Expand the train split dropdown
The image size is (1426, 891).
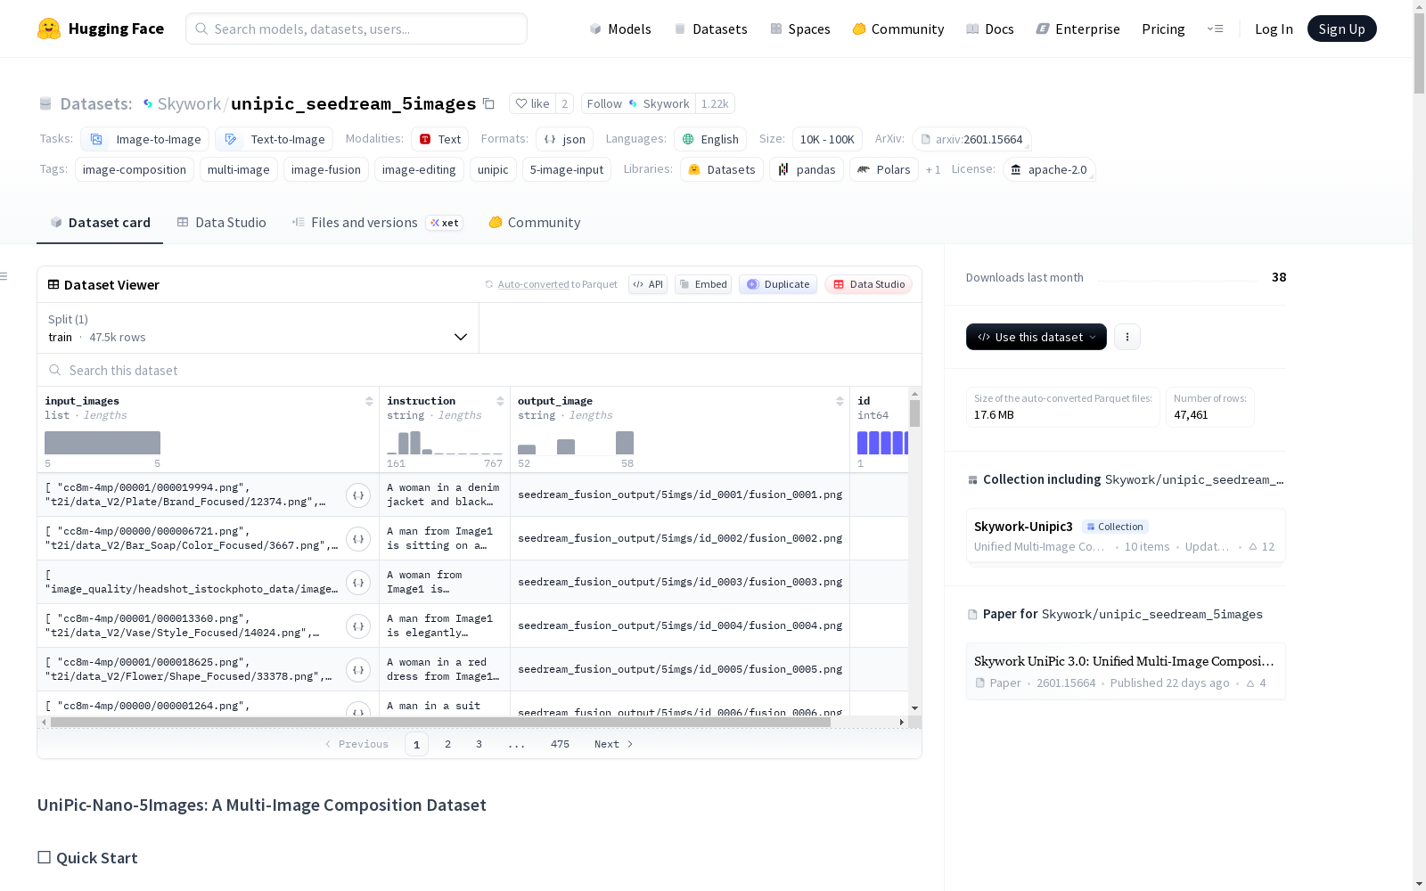click(x=258, y=328)
